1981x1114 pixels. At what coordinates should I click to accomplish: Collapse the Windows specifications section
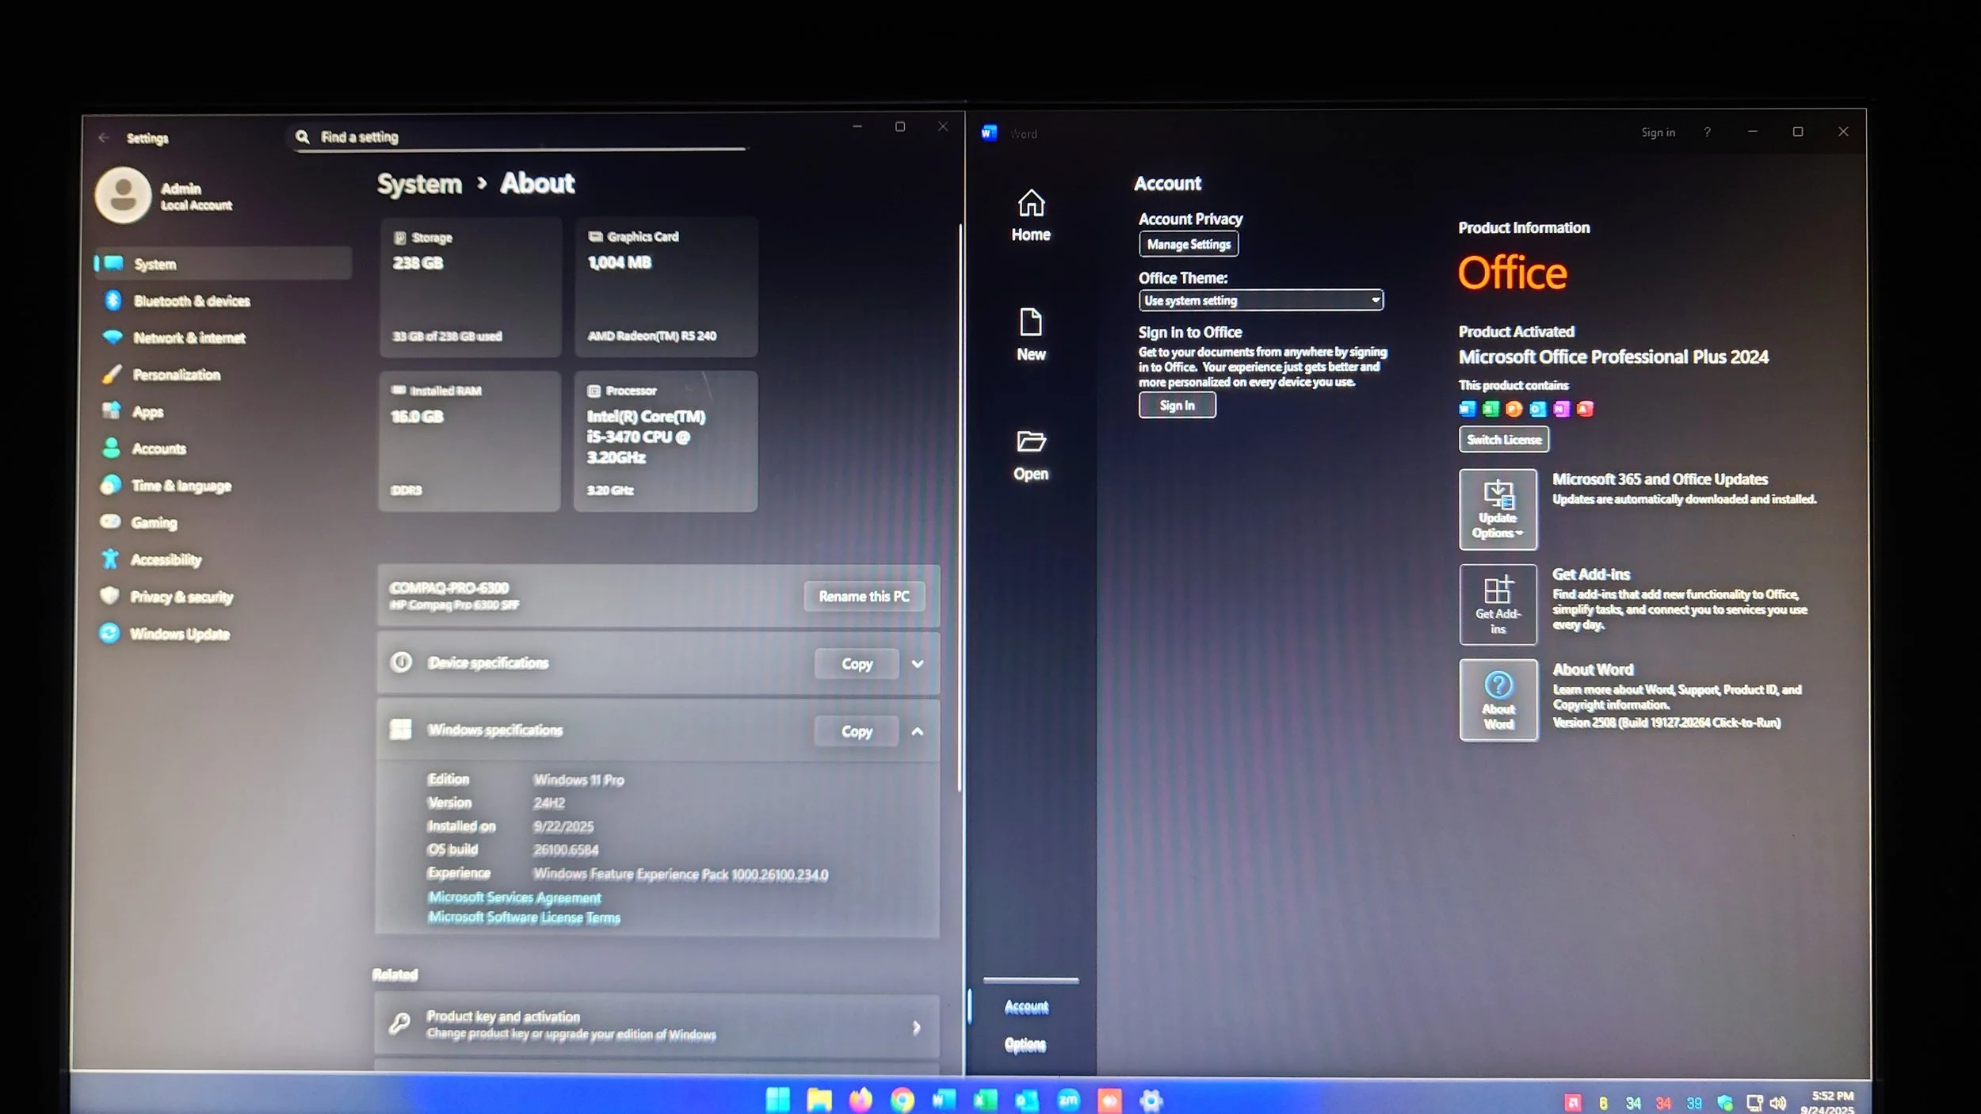[917, 731]
